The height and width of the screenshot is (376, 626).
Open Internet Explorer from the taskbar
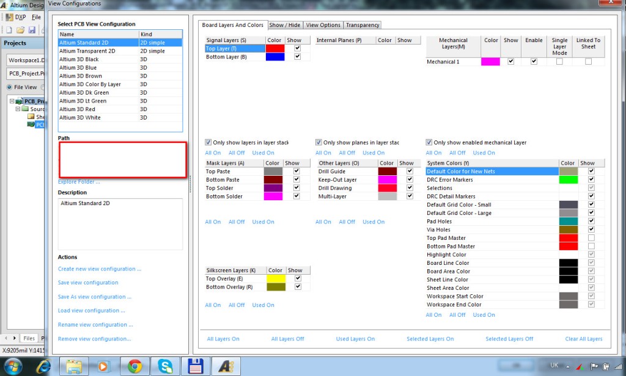[44, 366]
